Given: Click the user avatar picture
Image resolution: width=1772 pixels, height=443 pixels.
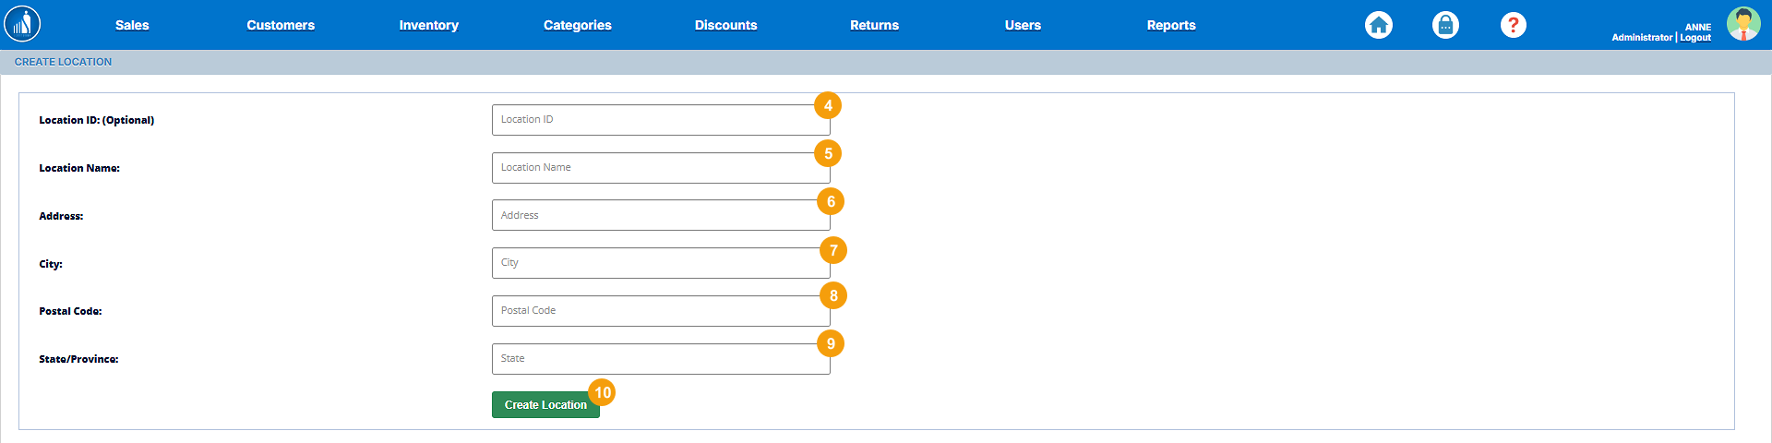Looking at the screenshot, I should click(x=1742, y=24).
